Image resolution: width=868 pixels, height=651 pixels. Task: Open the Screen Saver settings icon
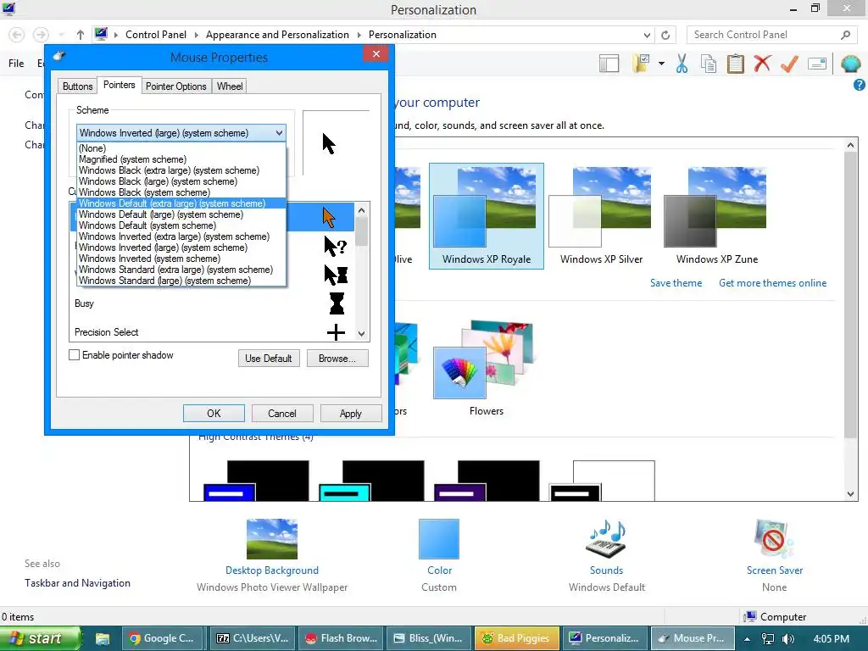(x=774, y=538)
